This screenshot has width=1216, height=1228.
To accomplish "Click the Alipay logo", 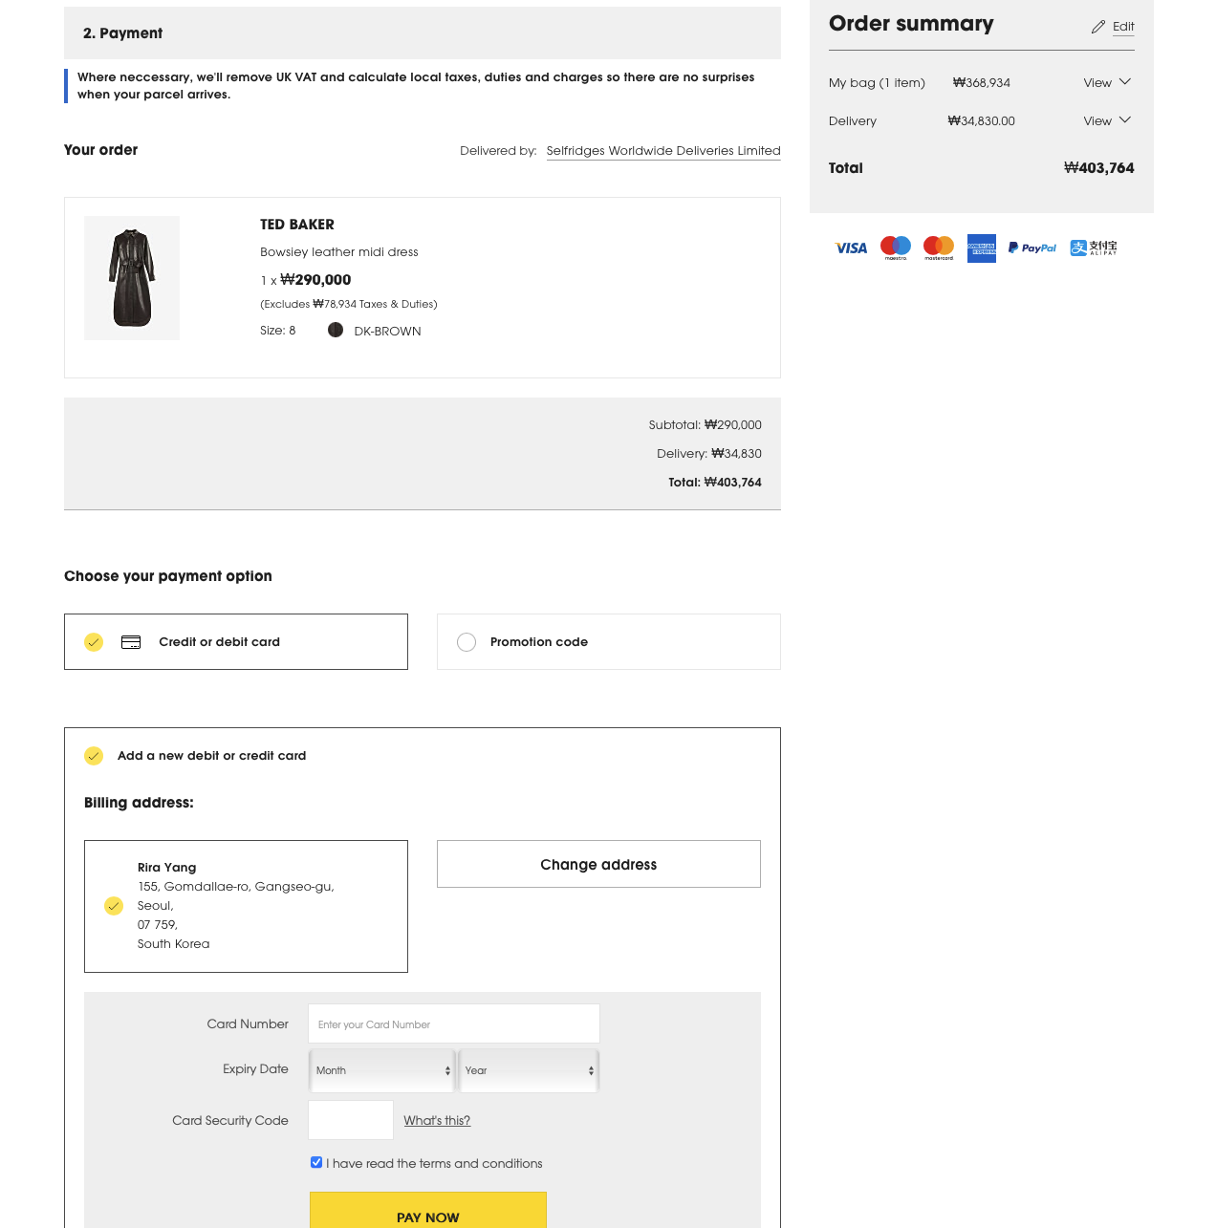I will tap(1094, 248).
